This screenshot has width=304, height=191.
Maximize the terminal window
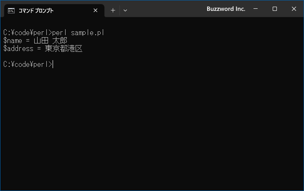click(x=275, y=9)
